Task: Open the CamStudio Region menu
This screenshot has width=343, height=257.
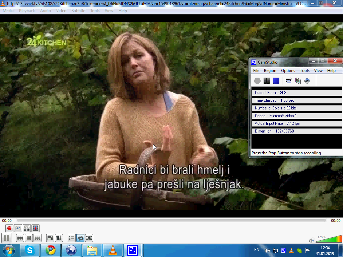Action: (270, 71)
